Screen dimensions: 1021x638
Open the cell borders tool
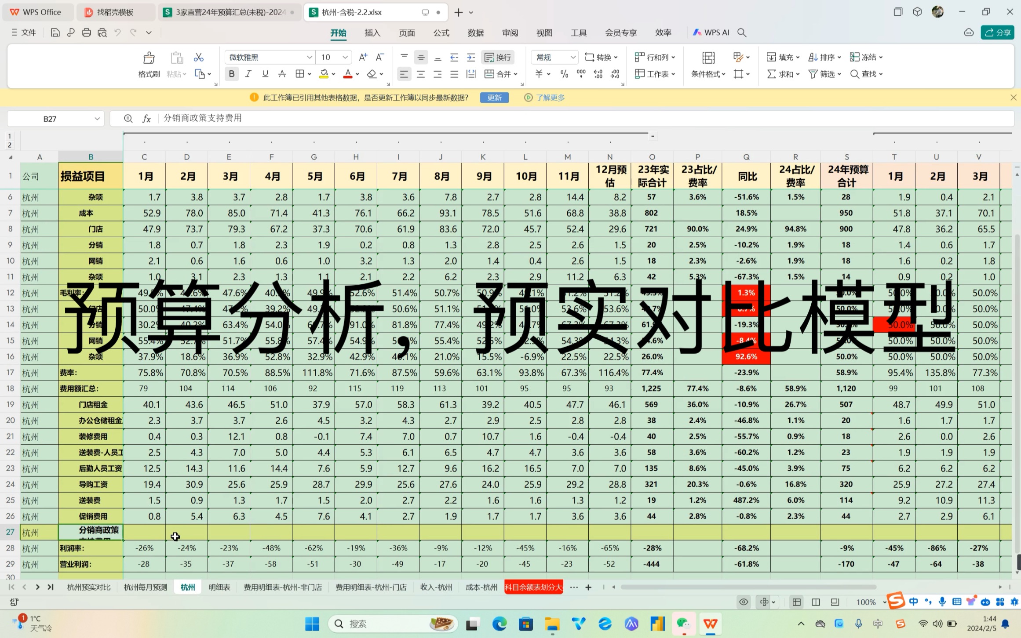(300, 74)
